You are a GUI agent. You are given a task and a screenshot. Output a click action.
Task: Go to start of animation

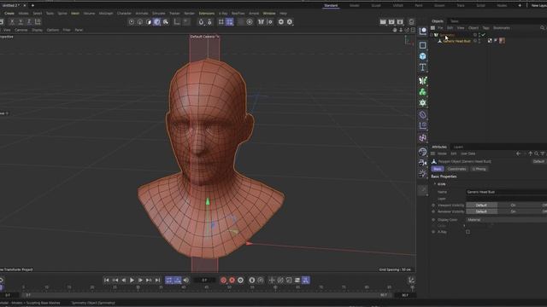tap(106, 281)
